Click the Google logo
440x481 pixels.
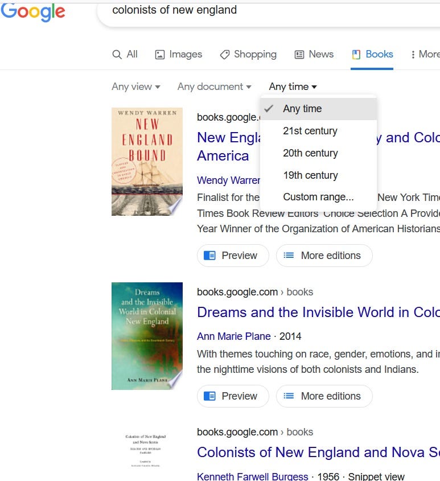33,13
